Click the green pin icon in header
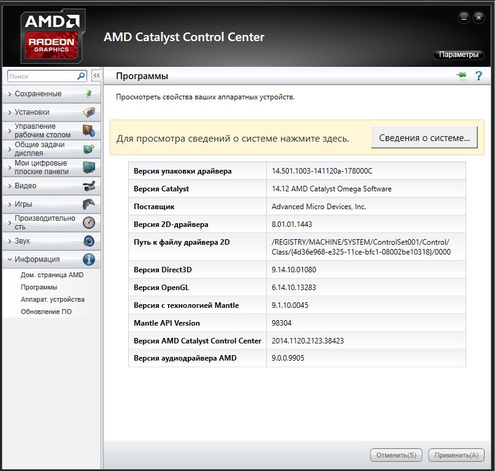The image size is (495, 471). [x=461, y=75]
